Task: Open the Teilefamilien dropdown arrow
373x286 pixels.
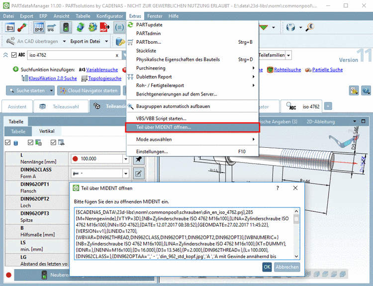Action: tap(288, 55)
